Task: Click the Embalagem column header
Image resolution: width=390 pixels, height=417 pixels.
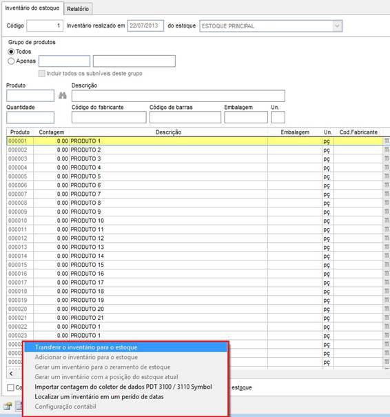Action: tap(295, 132)
